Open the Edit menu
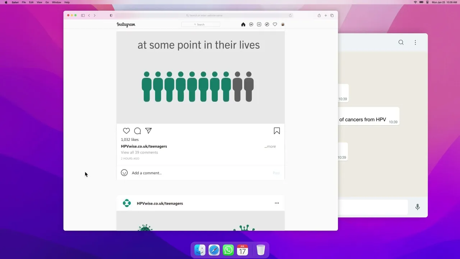Image resolution: width=460 pixels, height=259 pixels. point(31,2)
